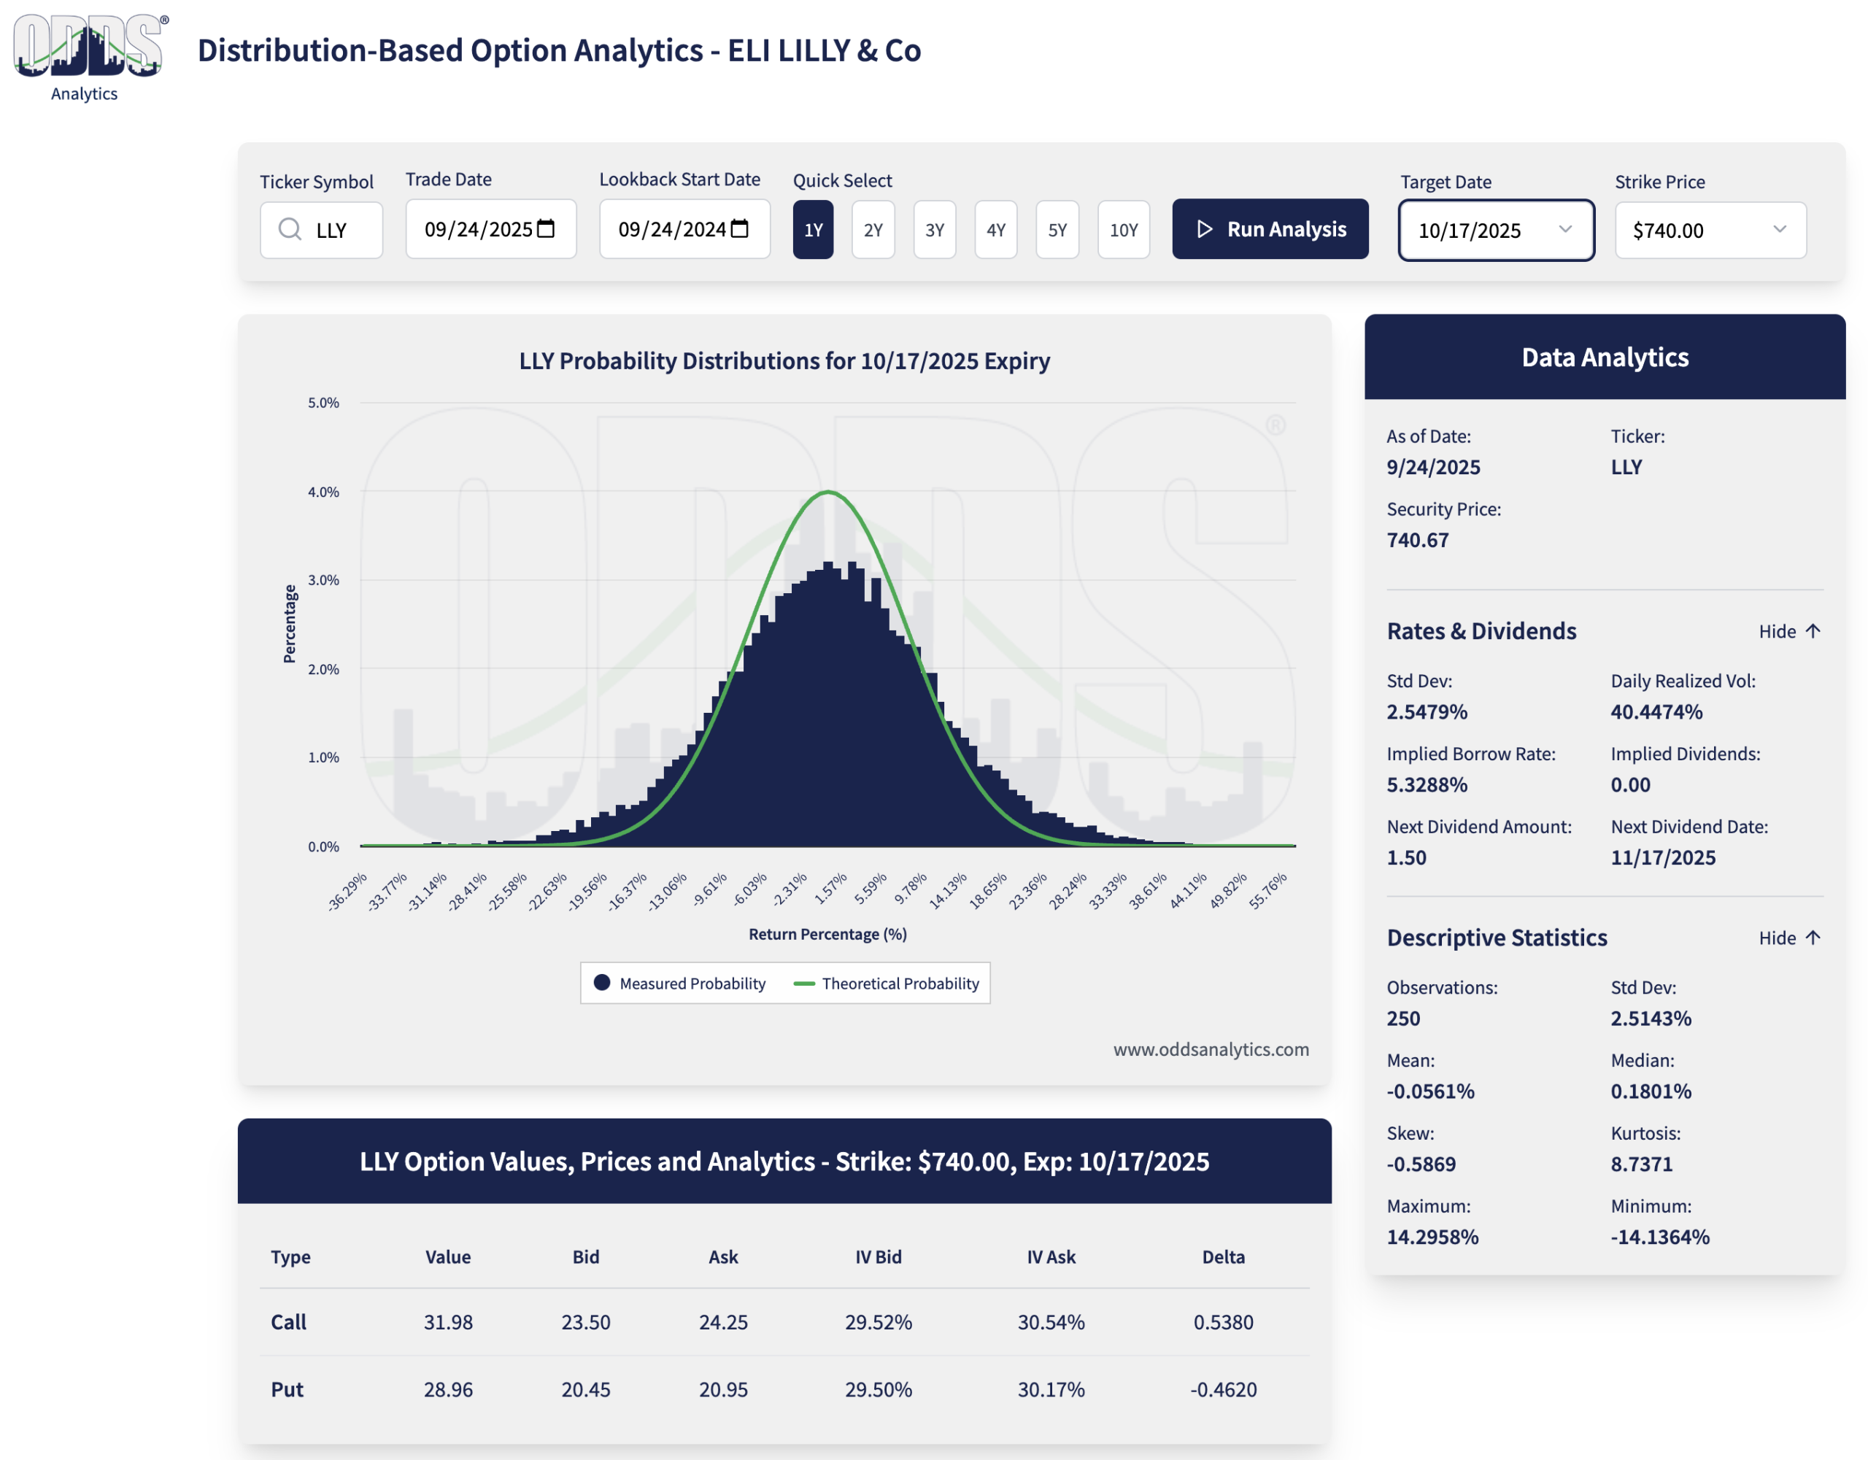This screenshot has width=1868, height=1460.
Task: Toggle Theoretical Probability legend series
Action: [887, 984]
